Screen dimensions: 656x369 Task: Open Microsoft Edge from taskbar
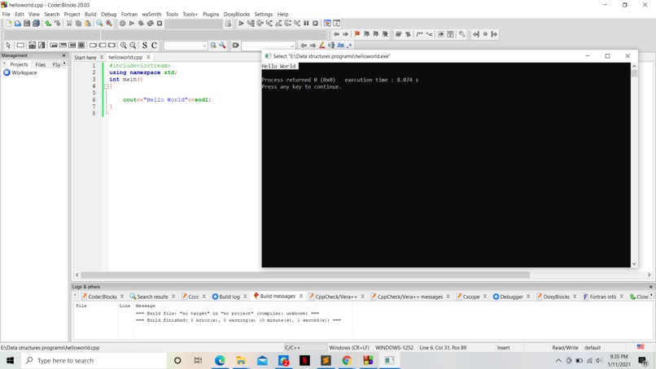220,361
